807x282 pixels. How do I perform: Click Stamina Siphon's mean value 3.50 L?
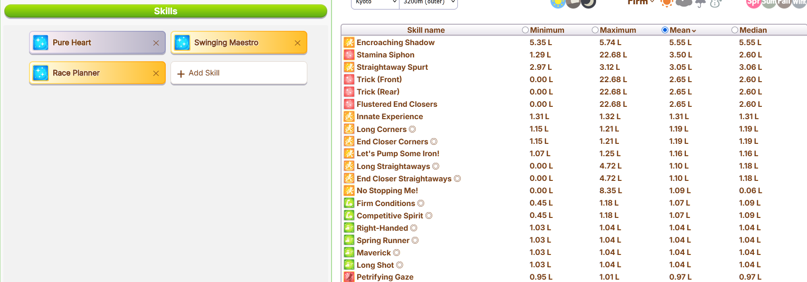pyautogui.click(x=681, y=55)
